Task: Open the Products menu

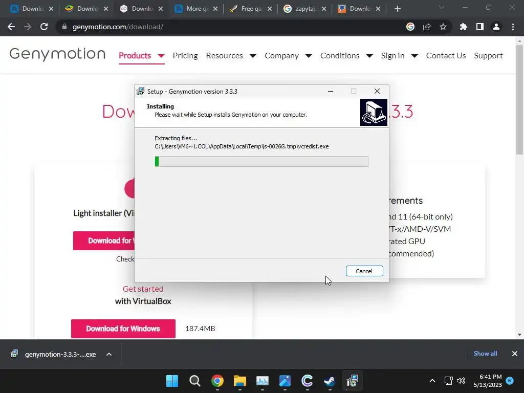Action: click(135, 55)
